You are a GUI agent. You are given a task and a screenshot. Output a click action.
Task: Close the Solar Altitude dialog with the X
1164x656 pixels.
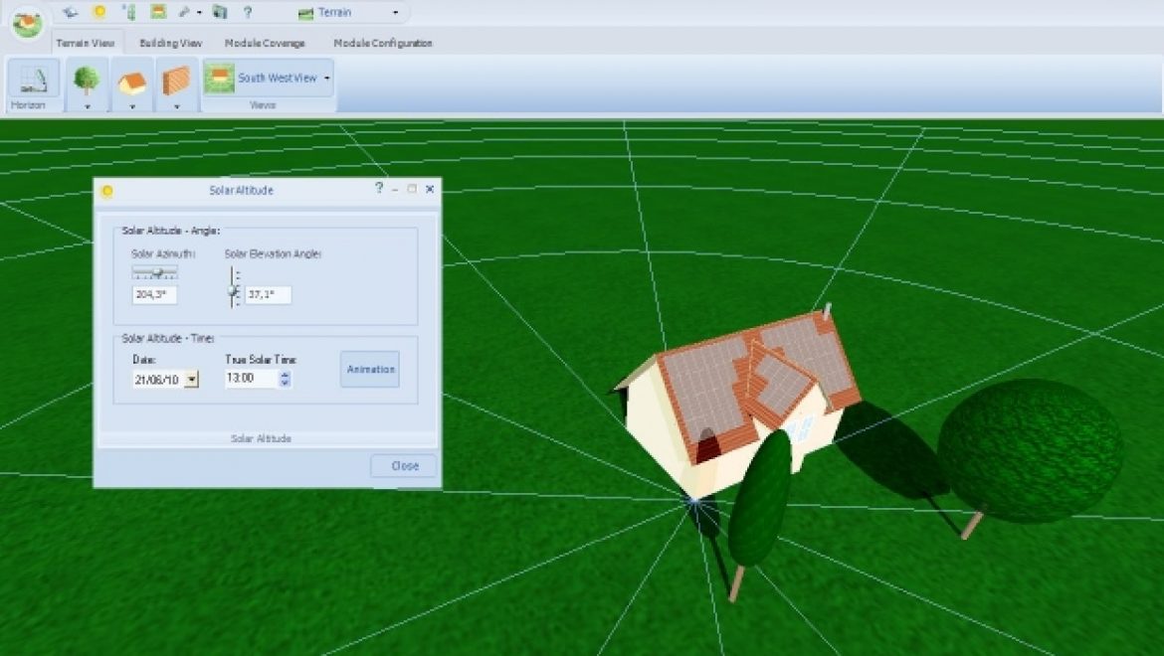(430, 189)
